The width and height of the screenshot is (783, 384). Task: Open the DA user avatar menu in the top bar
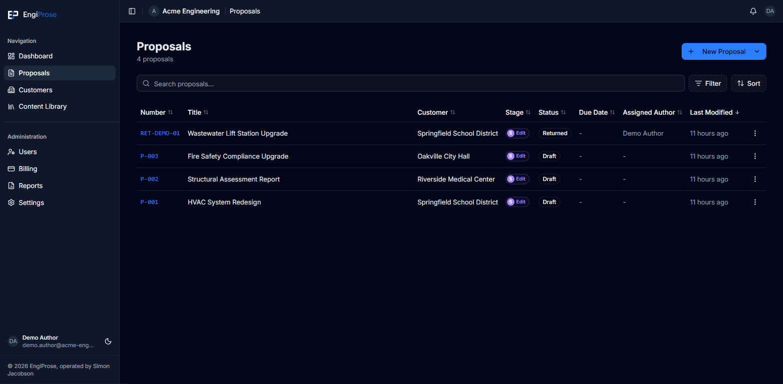770,11
